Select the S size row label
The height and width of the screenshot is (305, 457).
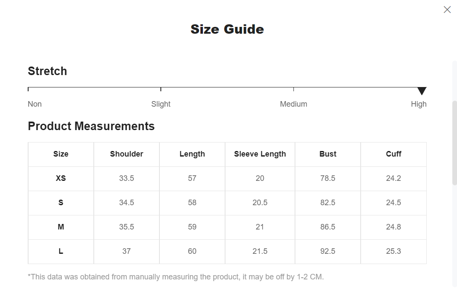[61, 203]
